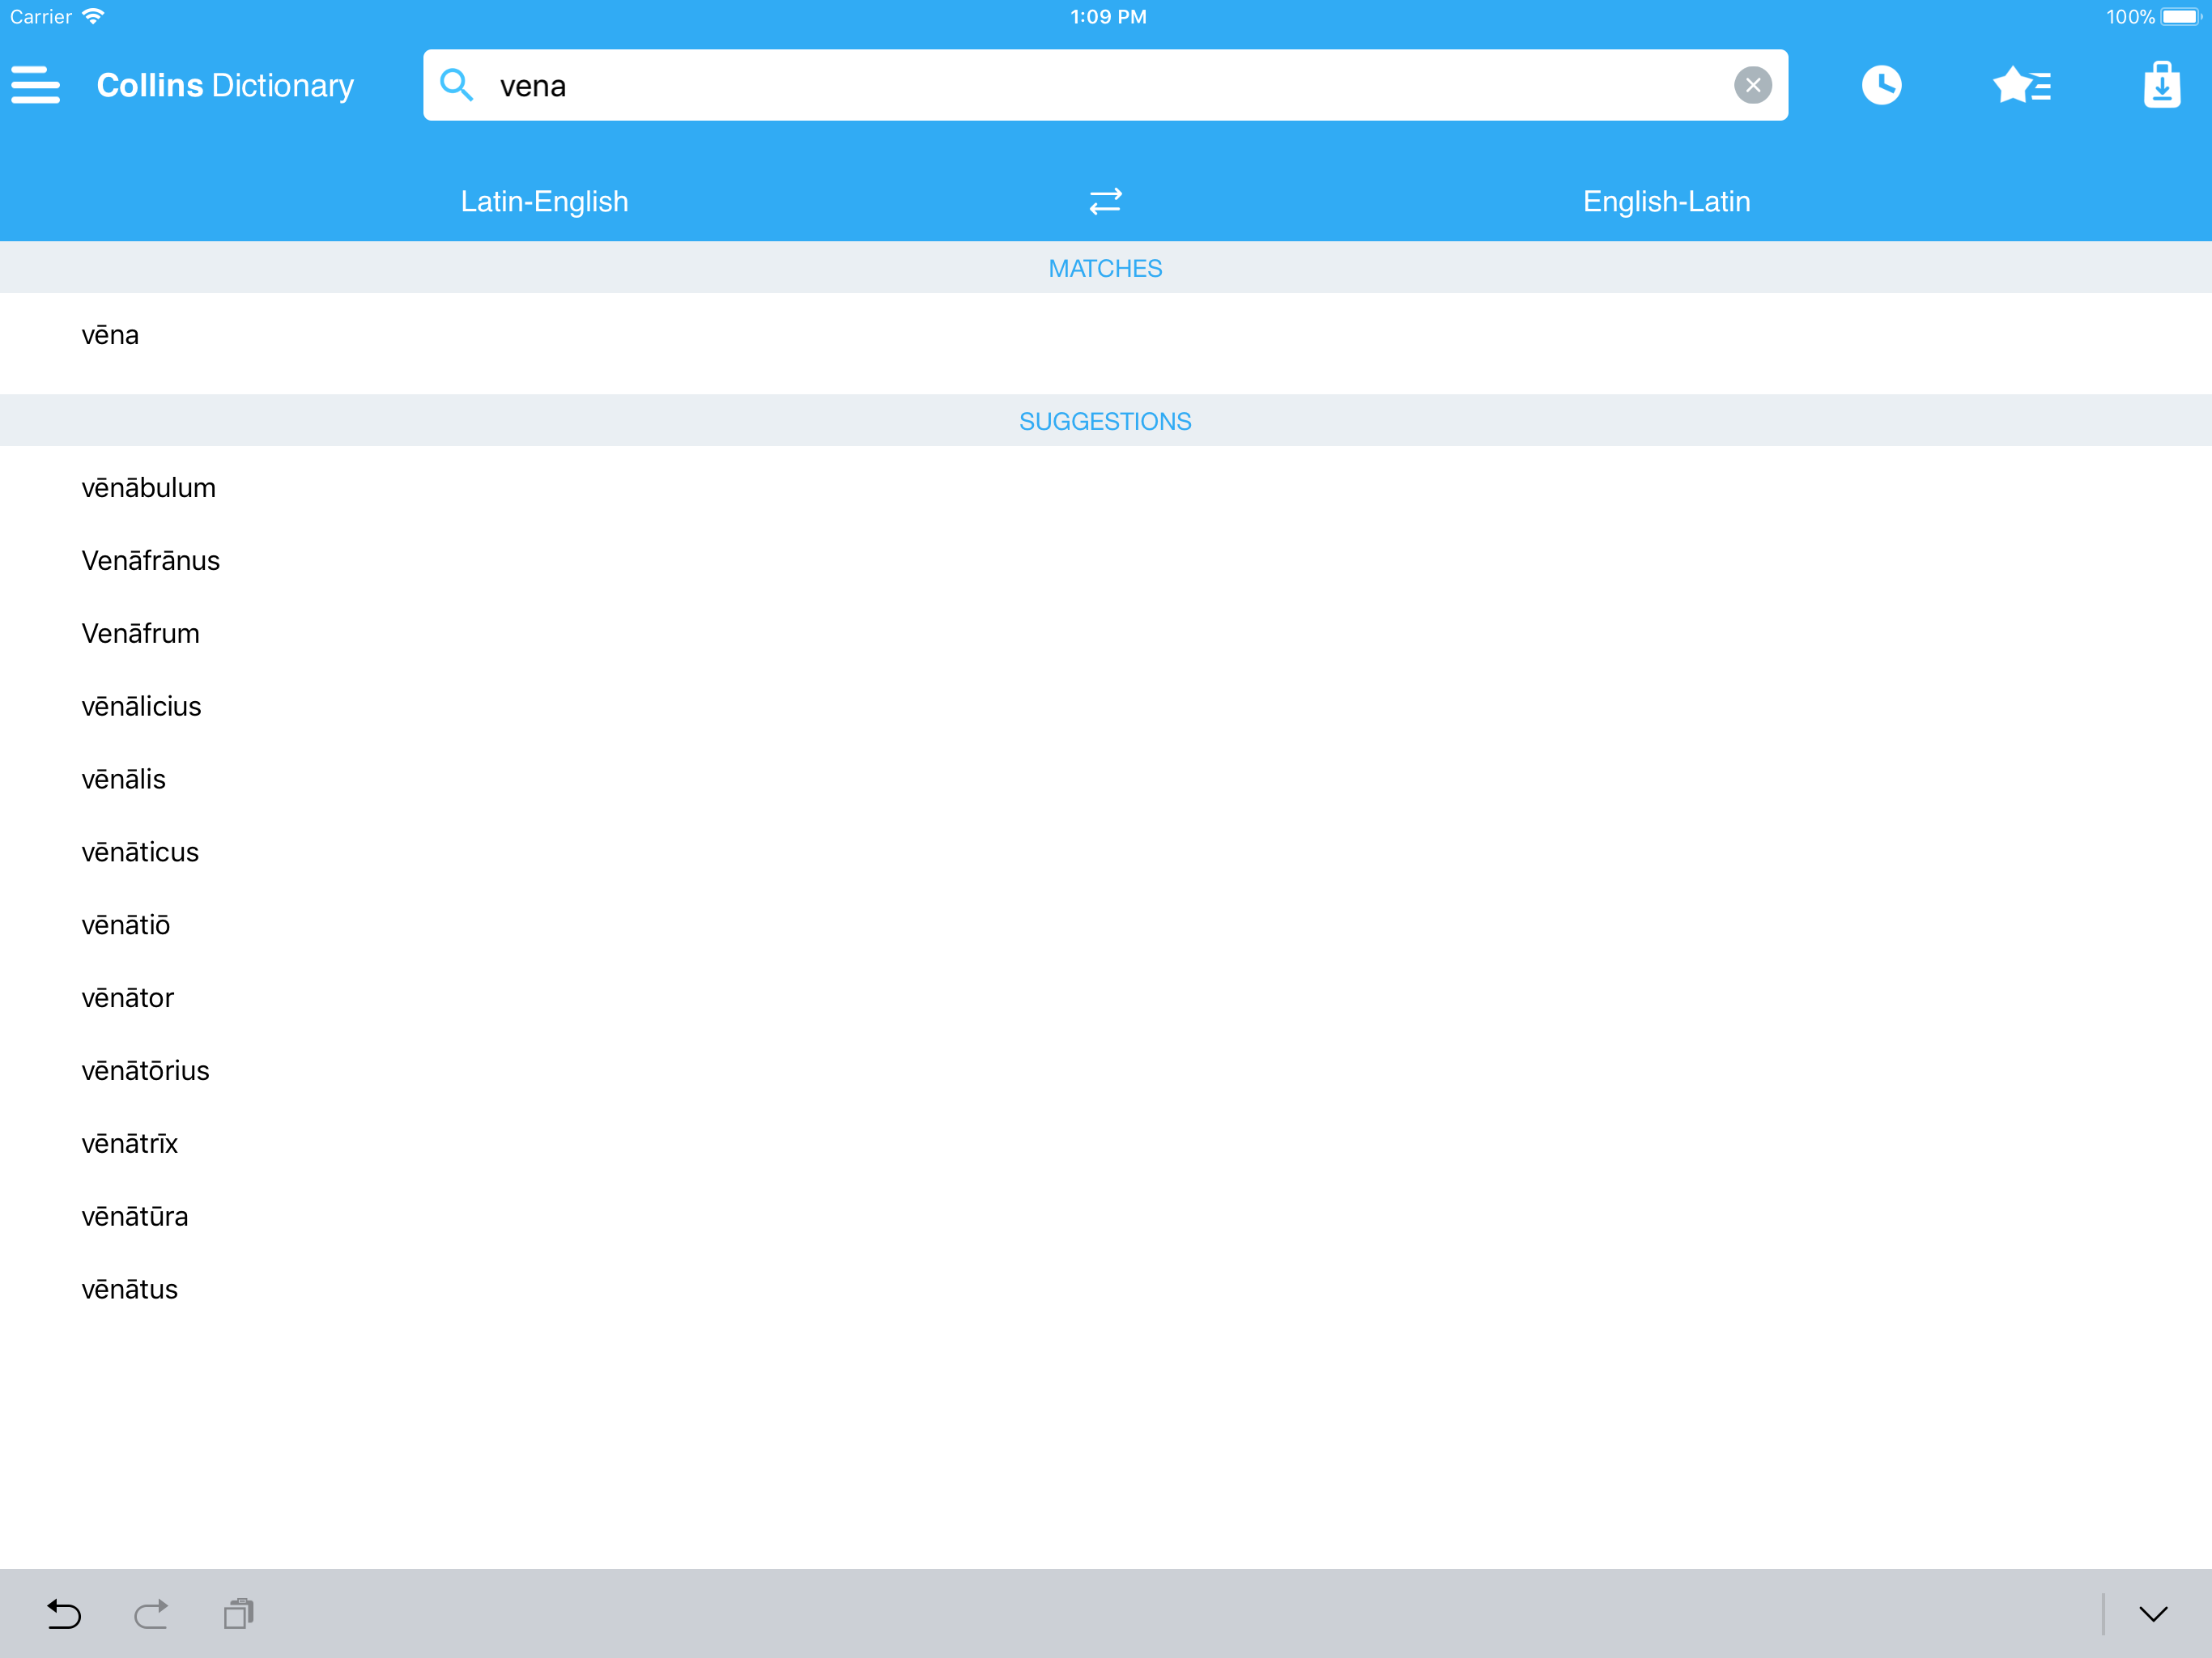The width and height of the screenshot is (2212, 1658).
Task: Click in the search field containing vena
Action: tap(1100, 85)
